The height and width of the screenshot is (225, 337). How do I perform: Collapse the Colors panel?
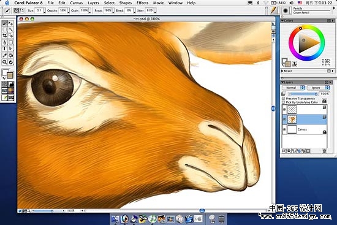coord(282,21)
